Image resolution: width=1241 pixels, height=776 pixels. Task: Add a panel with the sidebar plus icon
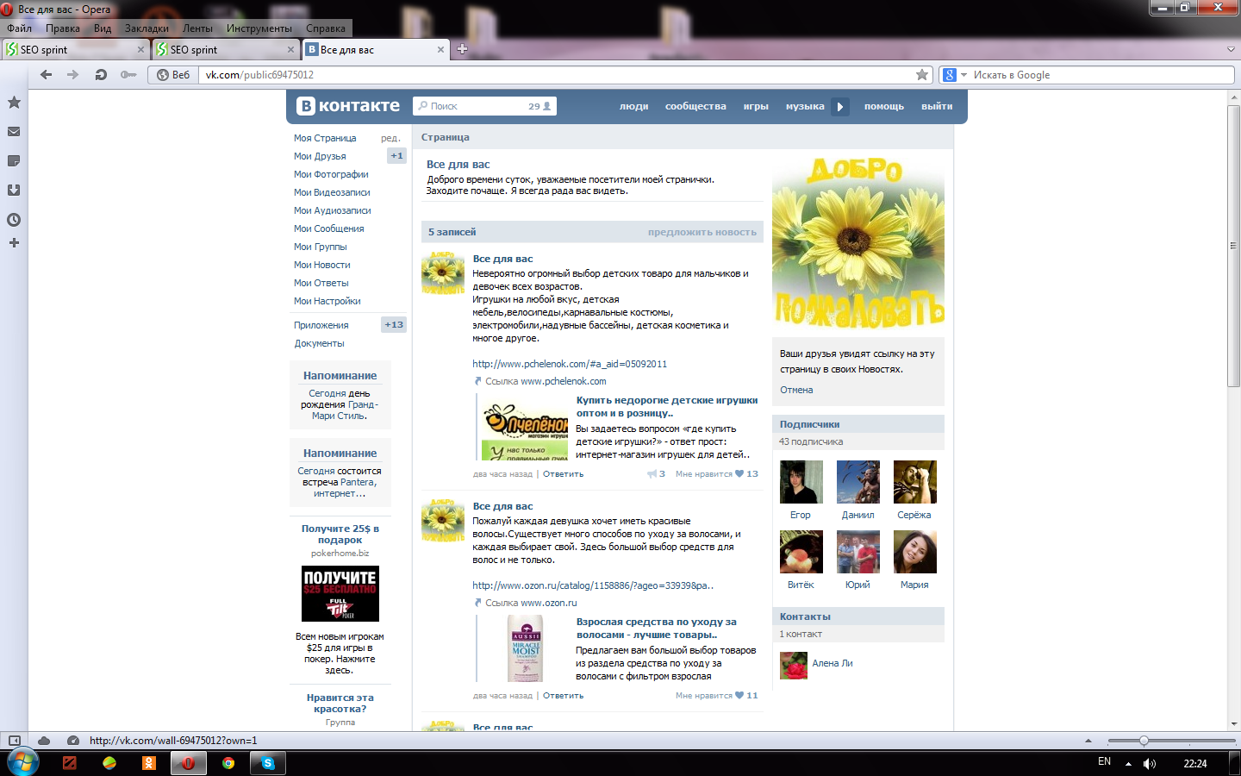coord(14,243)
